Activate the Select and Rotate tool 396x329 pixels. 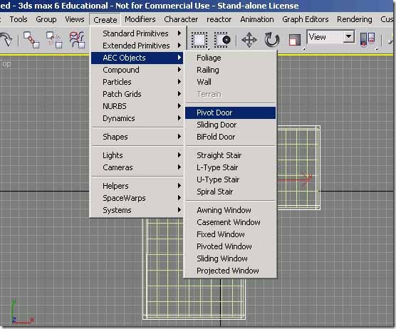click(272, 40)
